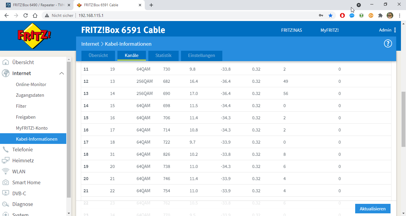Click the FRITZ! logo
This screenshot has height=216, width=406.
[34, 36]
